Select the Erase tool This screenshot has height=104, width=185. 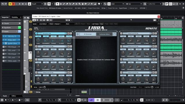coord(67,4)
